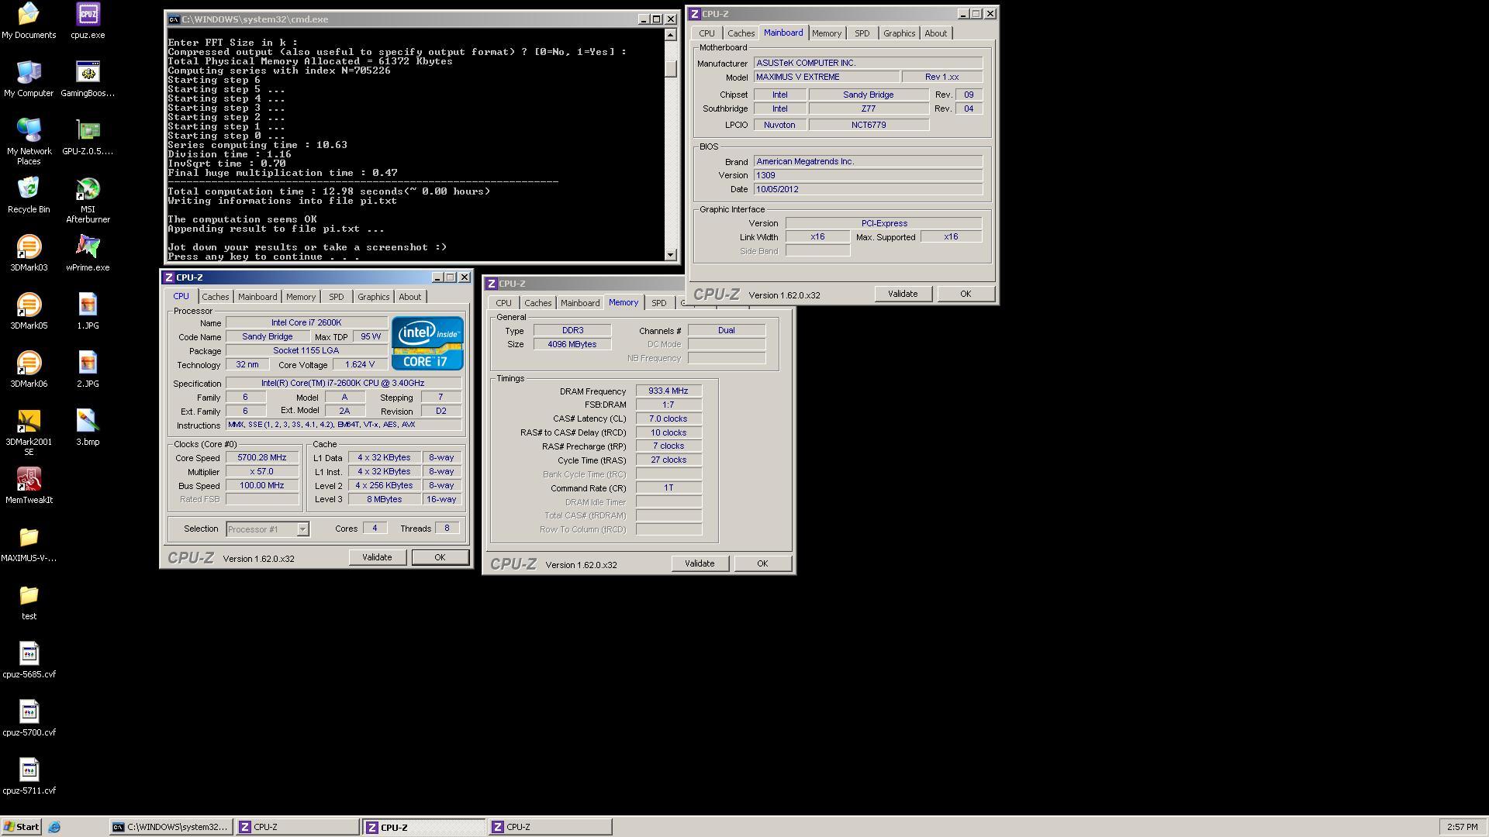
Task: Select the 2.JPG file icon
Action: [x=88, y=370]
